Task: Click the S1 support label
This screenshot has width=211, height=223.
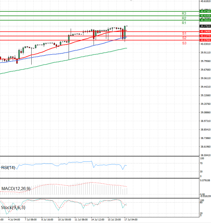Action: [x=184, y=33]
